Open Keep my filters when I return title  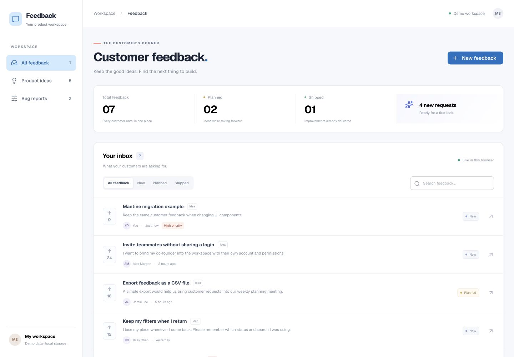tap(155, 321)
